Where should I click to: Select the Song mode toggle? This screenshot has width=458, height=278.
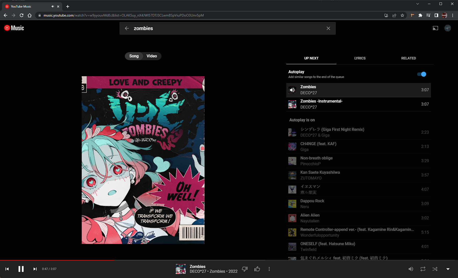pyautogui.click(x=134, y=56)
